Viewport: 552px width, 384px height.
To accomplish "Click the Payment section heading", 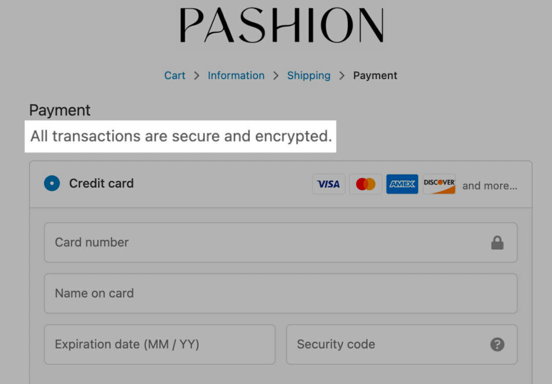I will point(60,110).
